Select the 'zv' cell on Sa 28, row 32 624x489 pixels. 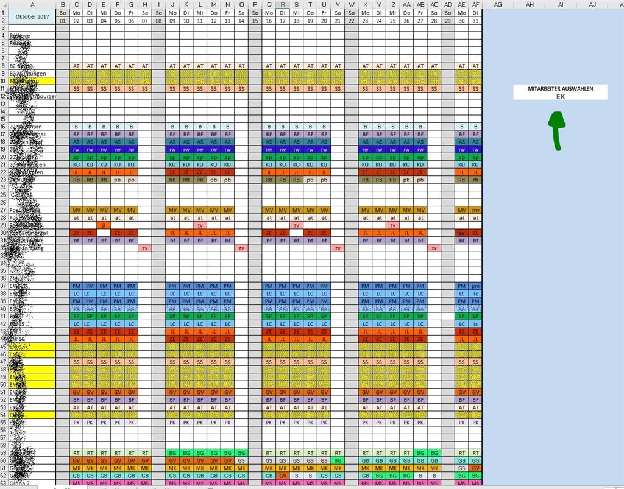(434, 248)
